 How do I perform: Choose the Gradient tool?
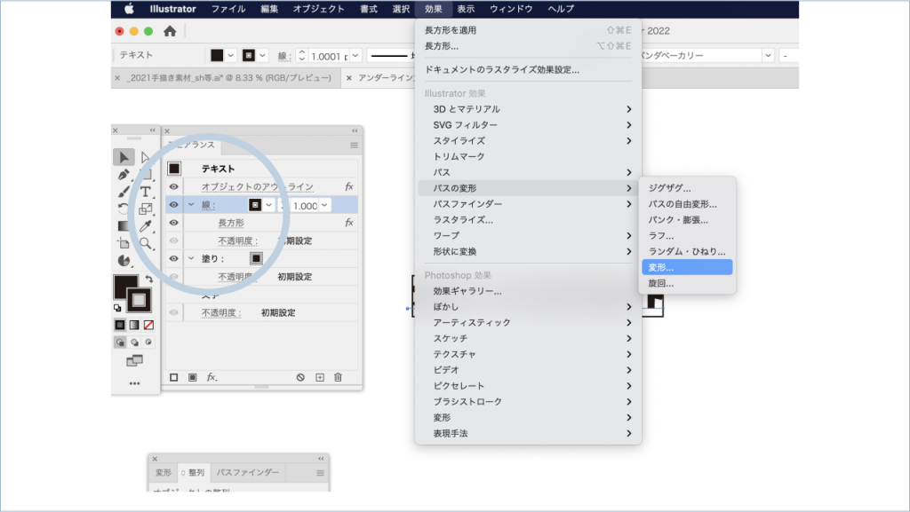[124, 226]
